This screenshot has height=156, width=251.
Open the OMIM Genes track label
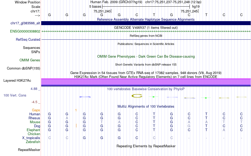(30, 60)
